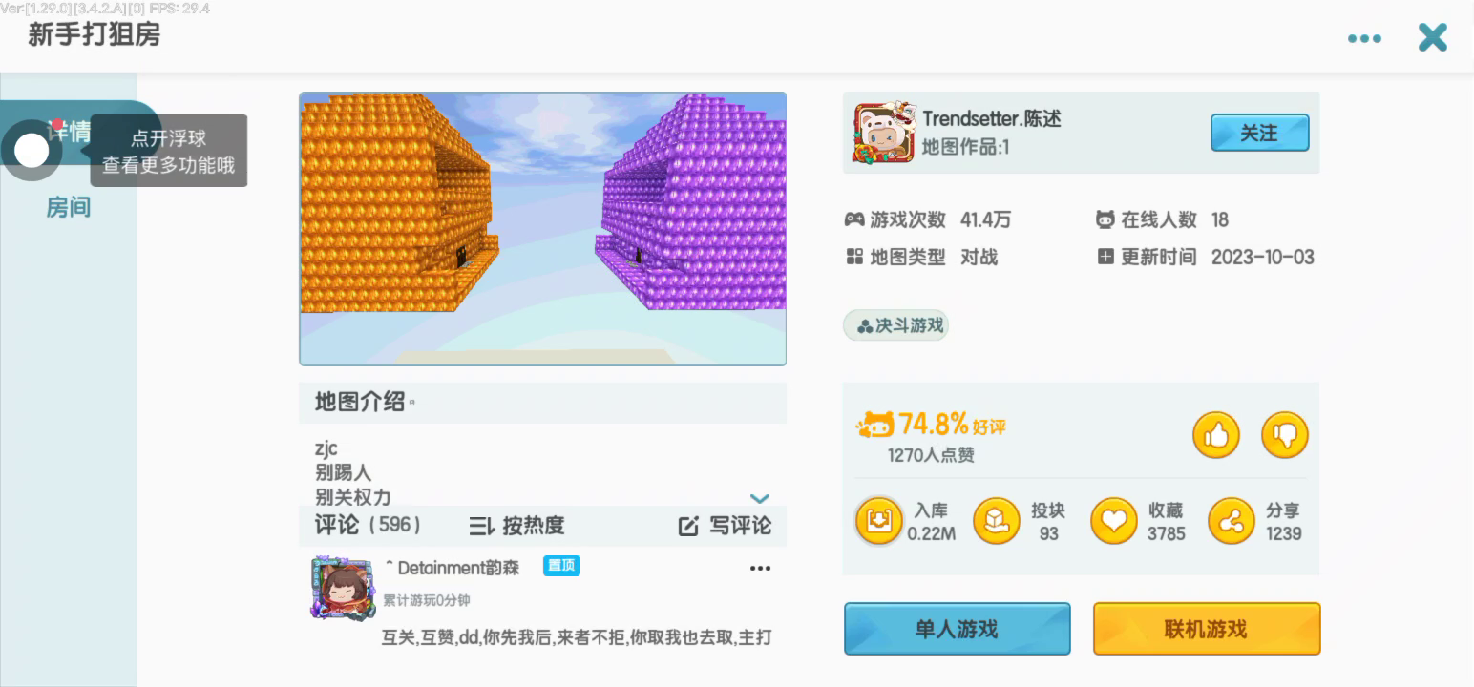1474x687 pixels.
Task: Toggle follow with the 关注 button
Action: point(1259,133)
